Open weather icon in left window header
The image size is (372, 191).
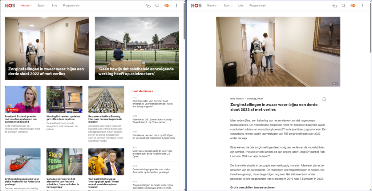pyautogui.click(x=148, y=5)
